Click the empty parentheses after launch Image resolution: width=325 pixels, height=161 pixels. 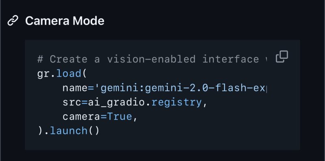pos(94,131)
